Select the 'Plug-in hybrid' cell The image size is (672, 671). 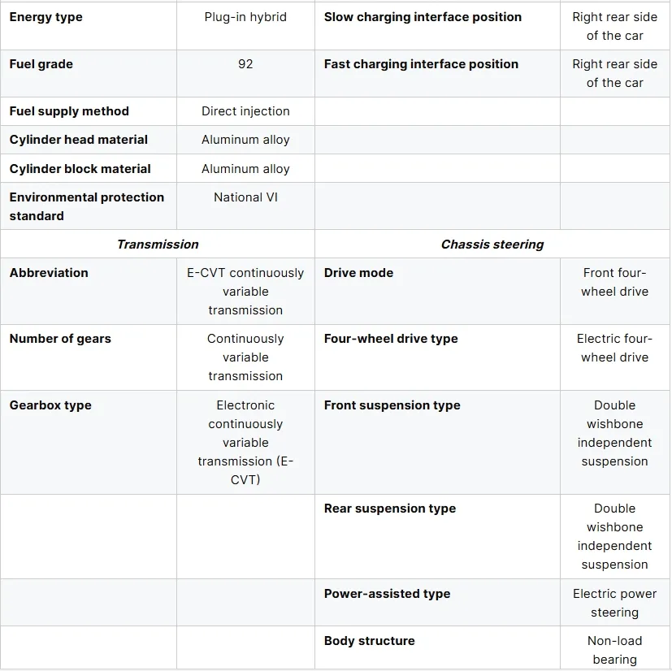pos(245,17)
